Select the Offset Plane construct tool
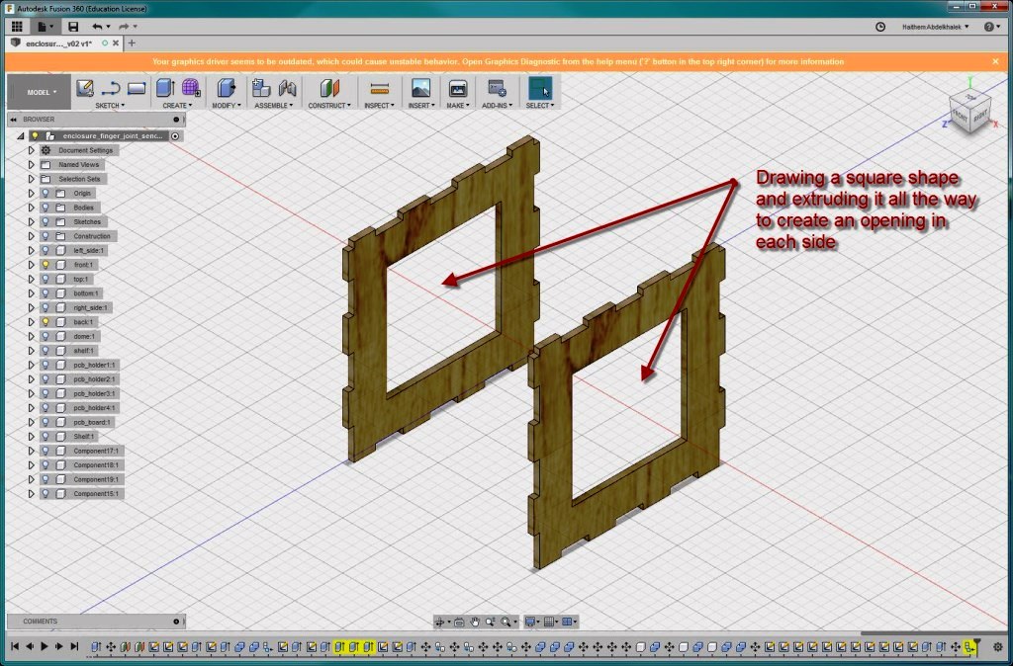 [329, 88]
